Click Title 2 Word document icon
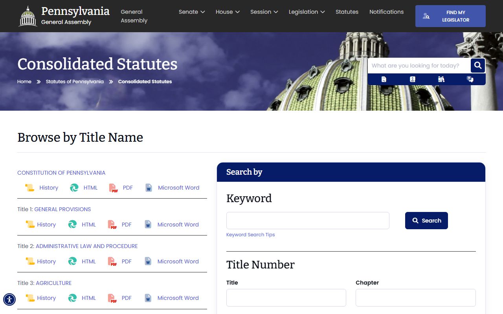The height and width of the screenshot is (314, 503). pos(148,261)
